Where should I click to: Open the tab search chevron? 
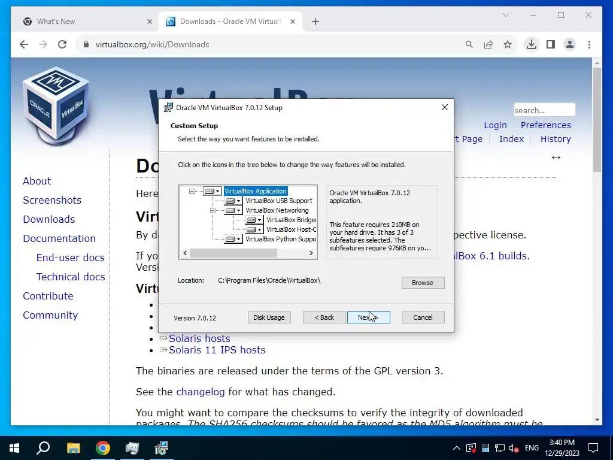point(505,15)
